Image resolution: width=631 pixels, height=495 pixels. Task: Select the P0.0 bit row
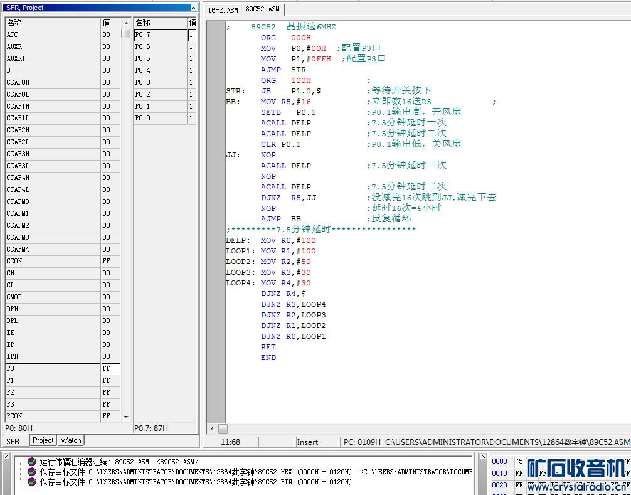tap(165, 119)
